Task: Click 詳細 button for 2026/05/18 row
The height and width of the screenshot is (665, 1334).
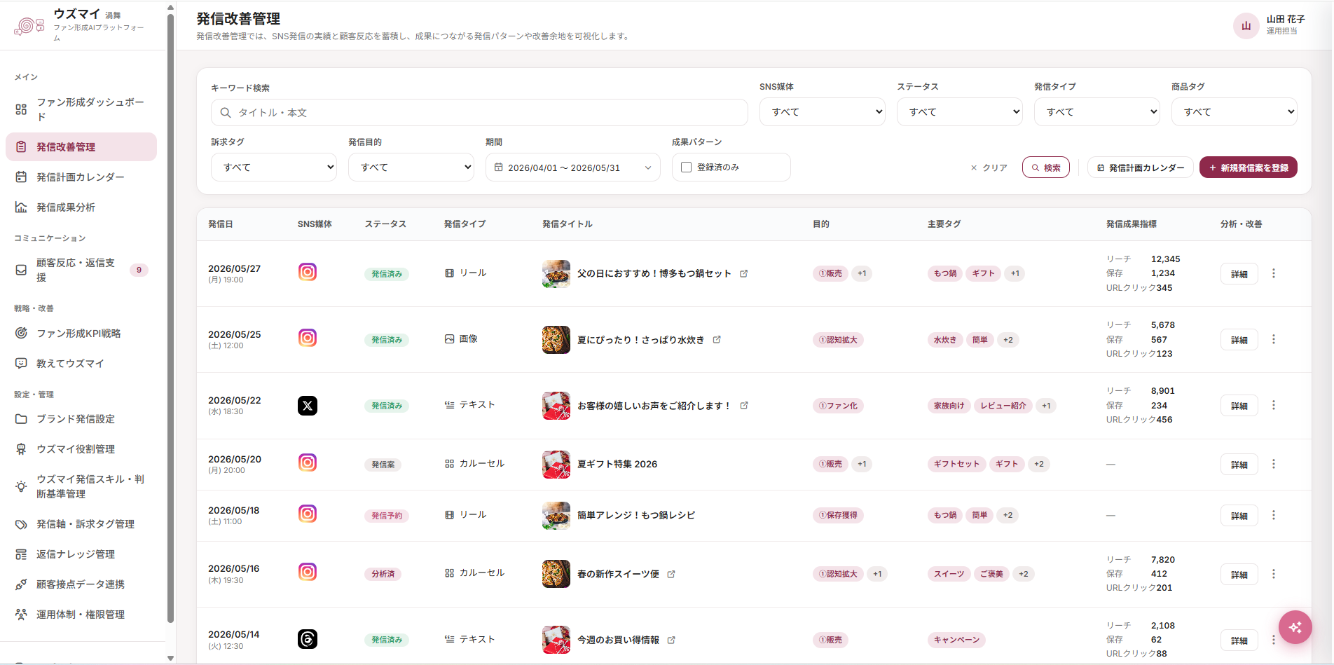Action: [x=1239, y=516]
